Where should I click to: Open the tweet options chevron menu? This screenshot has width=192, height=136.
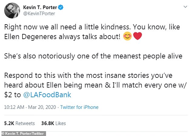pyautogui.click(x=184, y=6)
